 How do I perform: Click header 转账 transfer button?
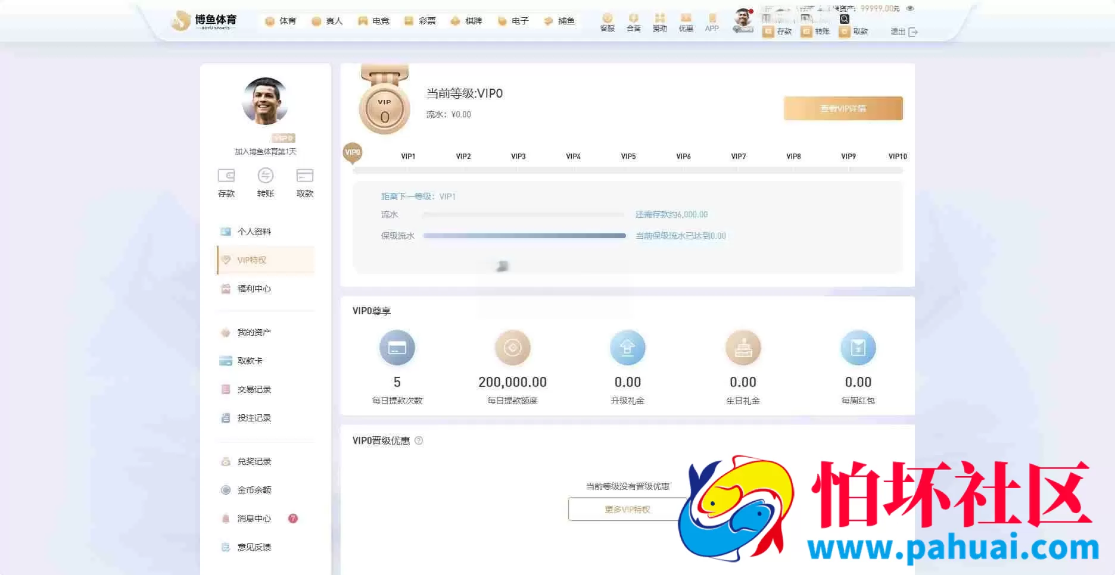(x=816, y=32)
